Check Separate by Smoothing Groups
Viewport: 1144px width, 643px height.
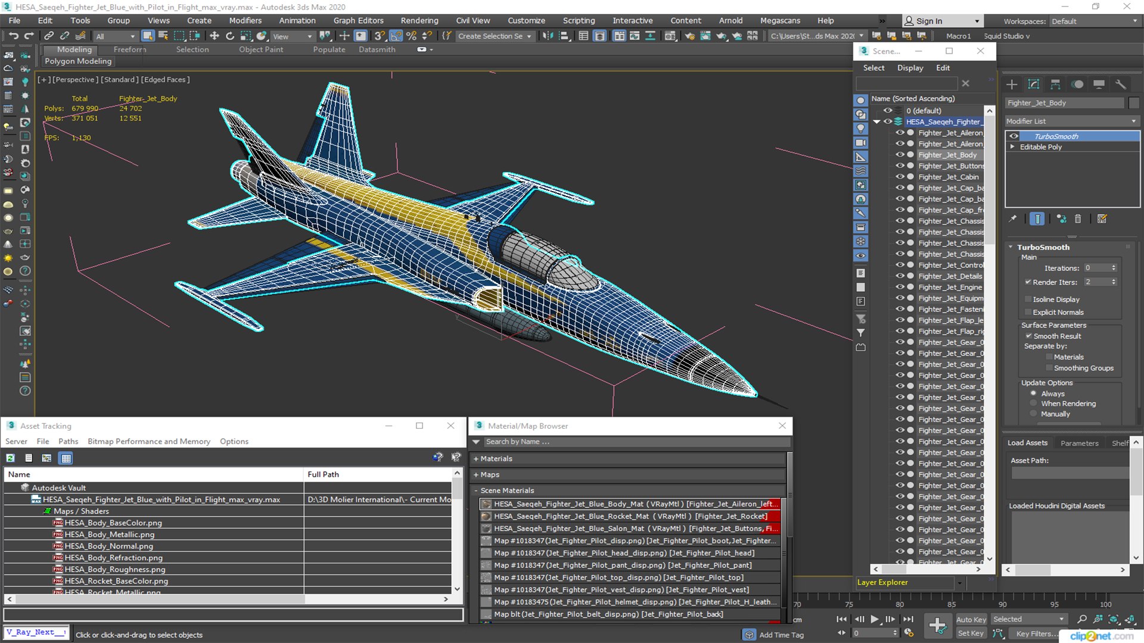1049,369
